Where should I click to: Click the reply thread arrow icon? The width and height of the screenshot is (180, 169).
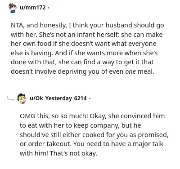tap(11, 98)
